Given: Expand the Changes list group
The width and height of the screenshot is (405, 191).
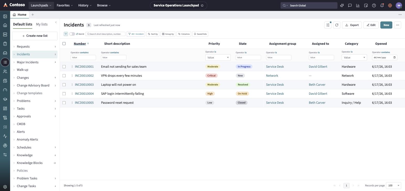Looking at the screenshot, I should pos(35,78).
